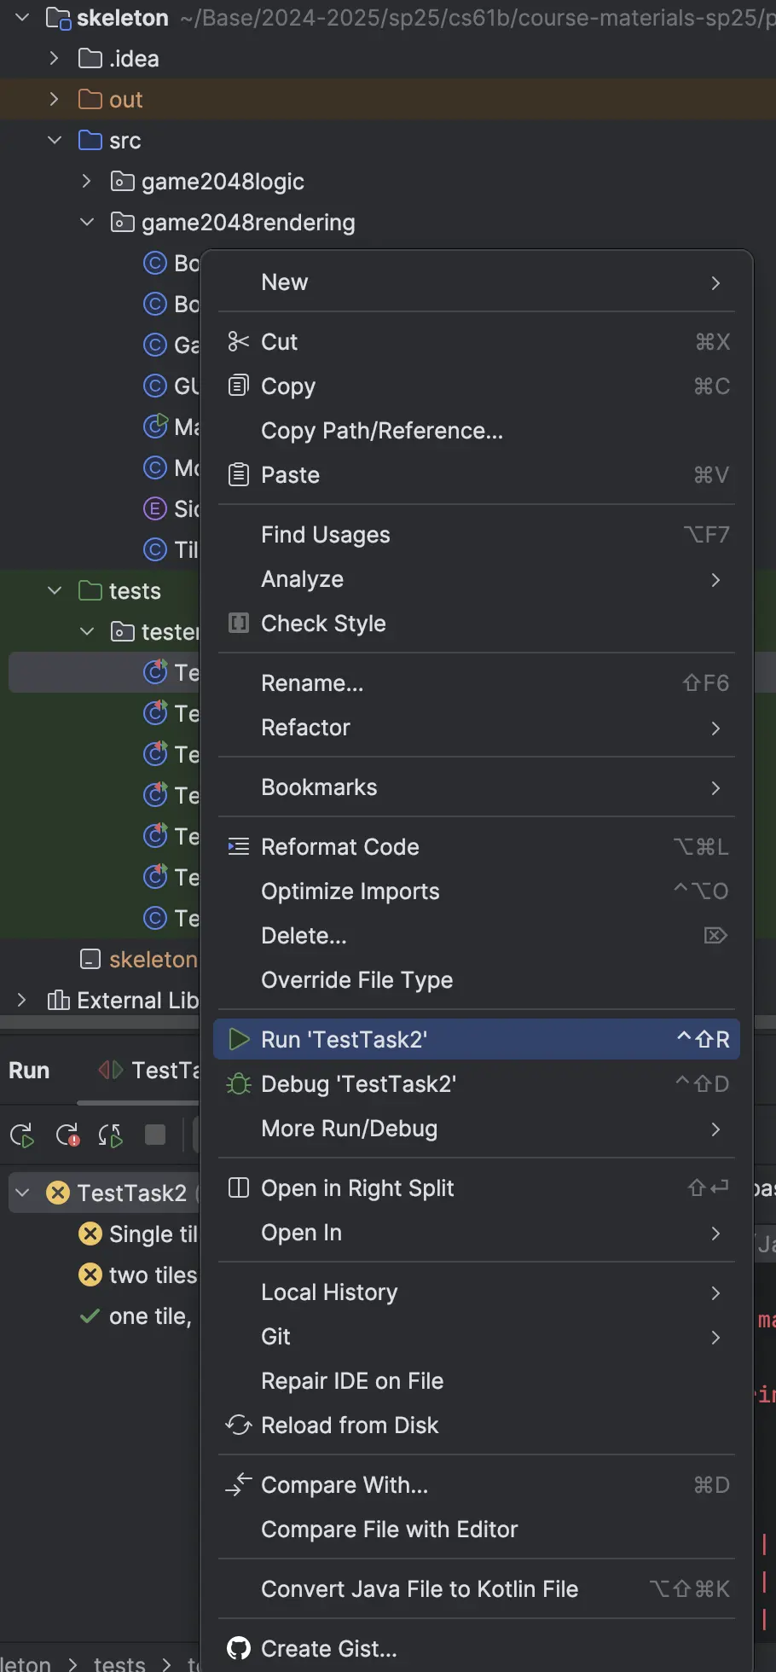Click the Stop square icon in Run toolbar
Screen dimensions: 776x1672
pos(155,1135)
